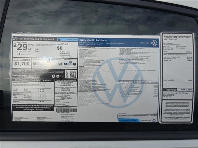Click the large '29' MPG figure
Viewport: 198px width, 148px height.
[x=22, y=47]
